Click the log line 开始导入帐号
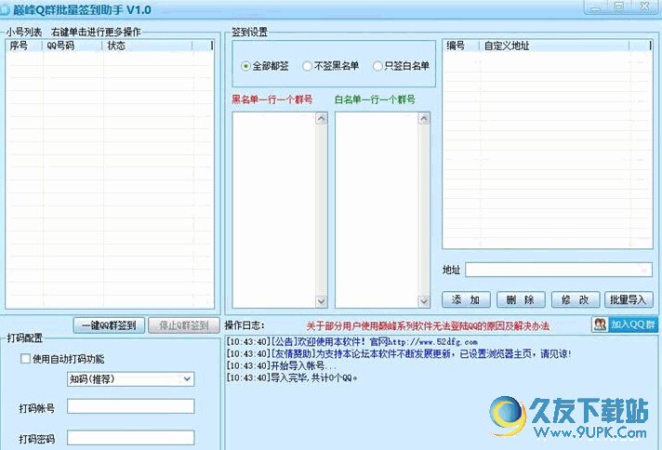This screenshot has height=450, width=662. [x=282, y=365]
